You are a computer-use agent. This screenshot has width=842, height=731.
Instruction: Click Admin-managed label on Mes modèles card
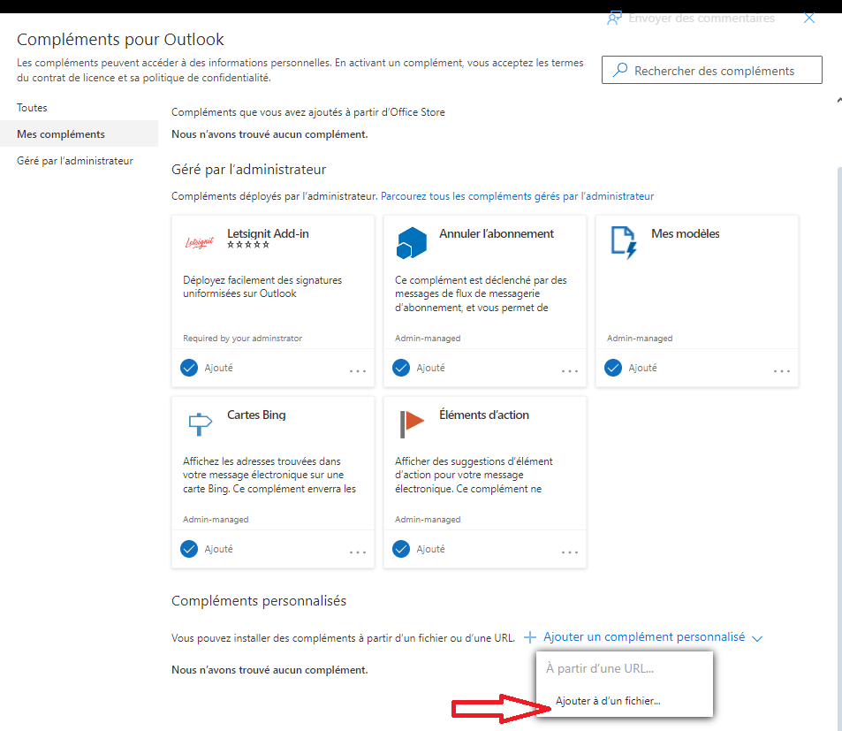pos(640,339)
